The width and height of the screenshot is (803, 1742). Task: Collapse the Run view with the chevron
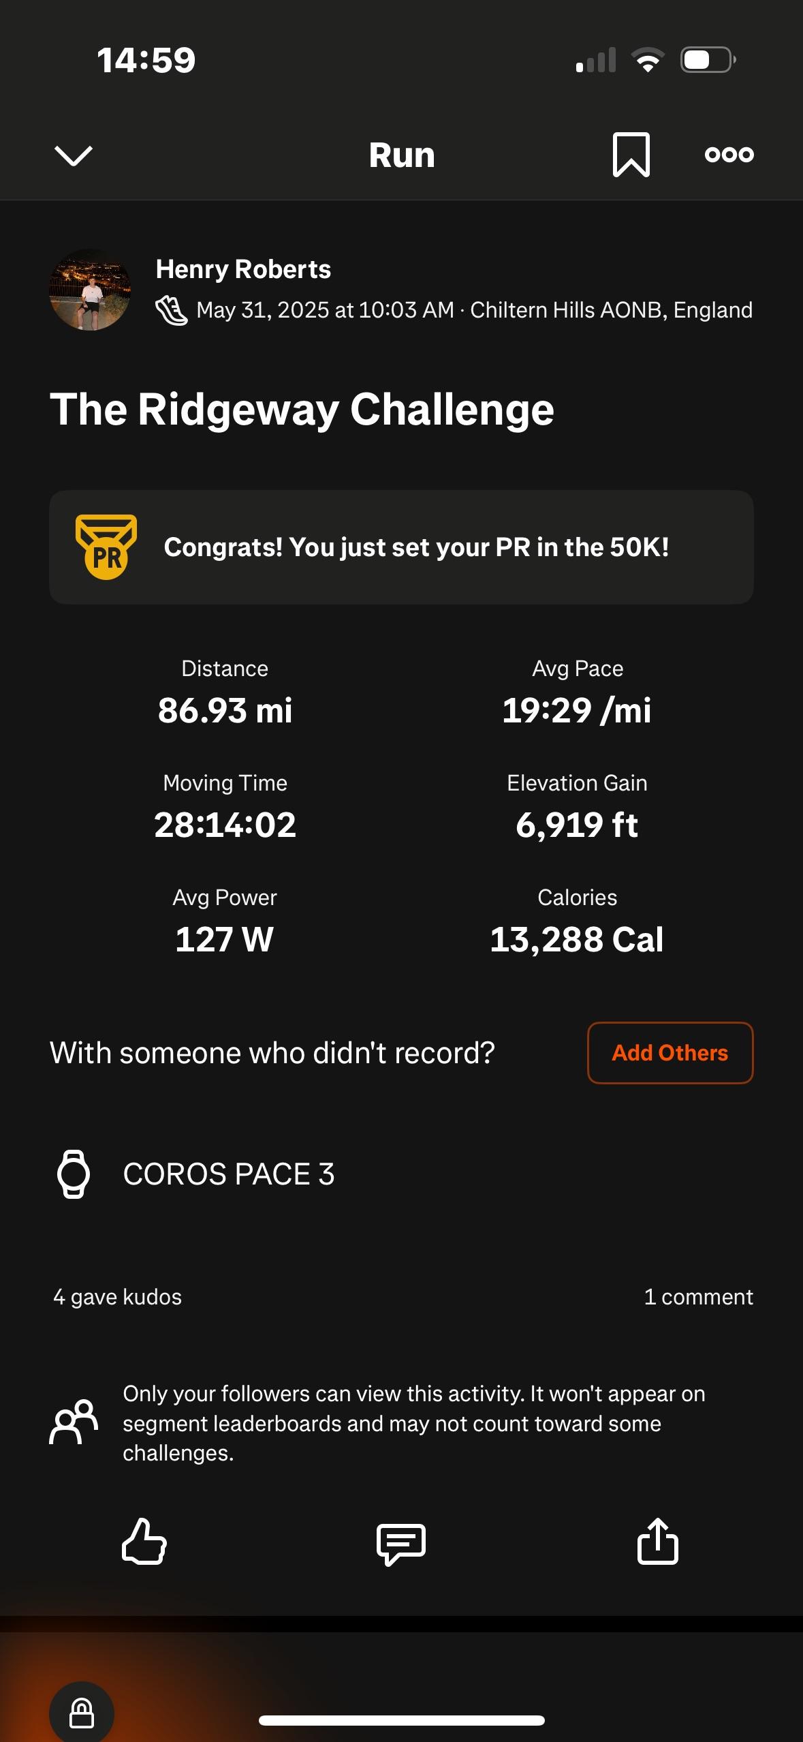pyautogui.click(x=73, y=155)
